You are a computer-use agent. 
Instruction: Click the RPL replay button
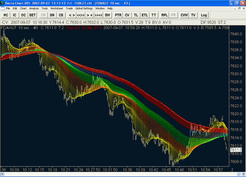tap(165, 15)
